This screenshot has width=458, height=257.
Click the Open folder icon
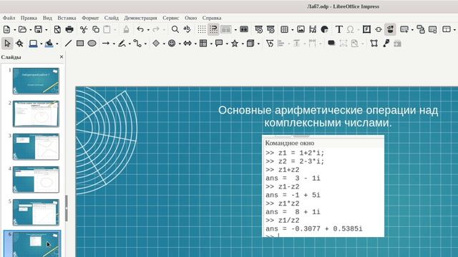pos(22,29)
